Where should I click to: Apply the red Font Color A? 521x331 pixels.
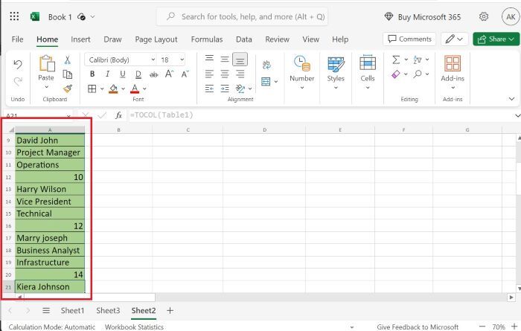[x=135, y=89]
